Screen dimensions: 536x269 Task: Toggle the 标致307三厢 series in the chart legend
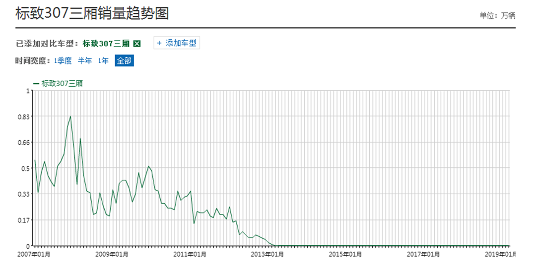click(58, 83)
